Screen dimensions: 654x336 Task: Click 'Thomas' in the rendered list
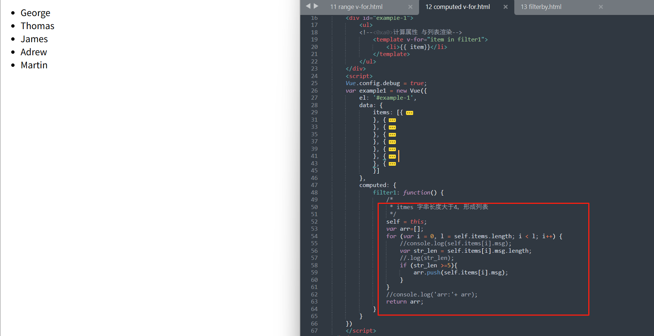click(x=37, y=26)
